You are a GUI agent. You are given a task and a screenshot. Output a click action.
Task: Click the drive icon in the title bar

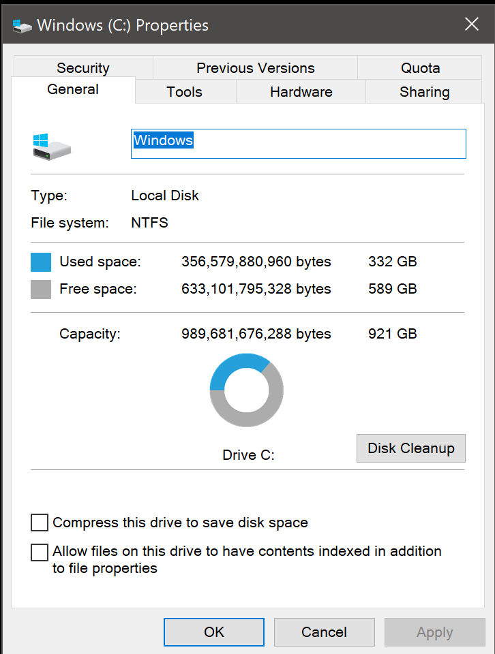(x=22, y=26)
